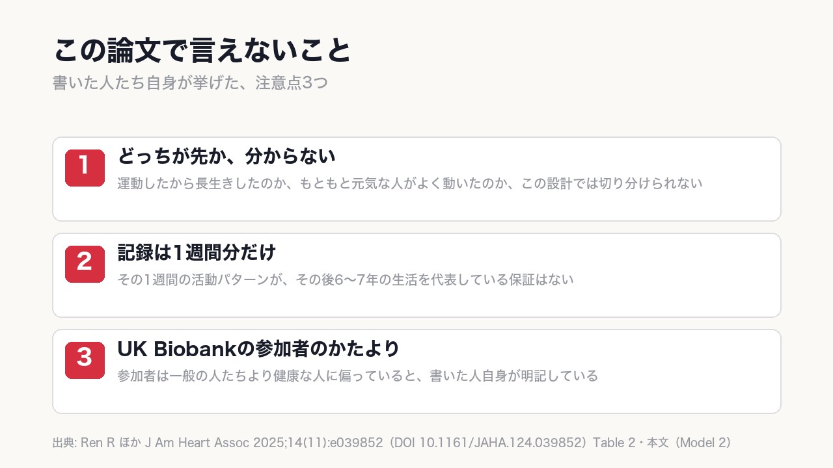Image resolution: width=833 pixels, height=468 pixels.
Task: Click the heading UK Biobankの参加者のかたより
Action: 258,348
